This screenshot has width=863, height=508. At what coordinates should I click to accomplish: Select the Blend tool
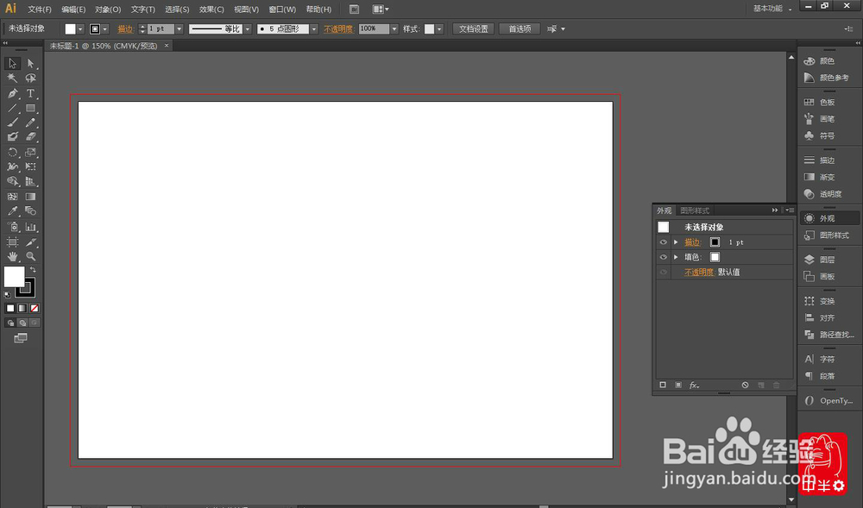(x=31, y=210)
